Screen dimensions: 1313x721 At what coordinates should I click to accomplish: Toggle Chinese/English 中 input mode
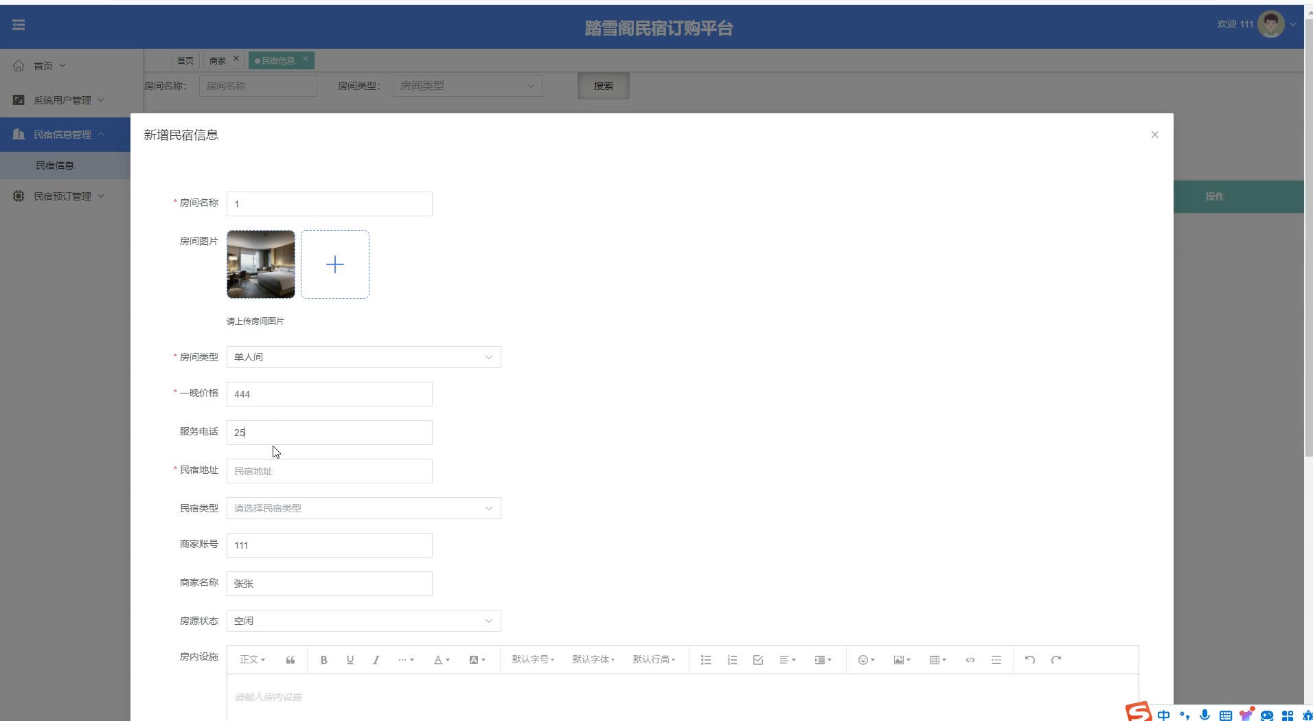click(x=1163, y=715)
